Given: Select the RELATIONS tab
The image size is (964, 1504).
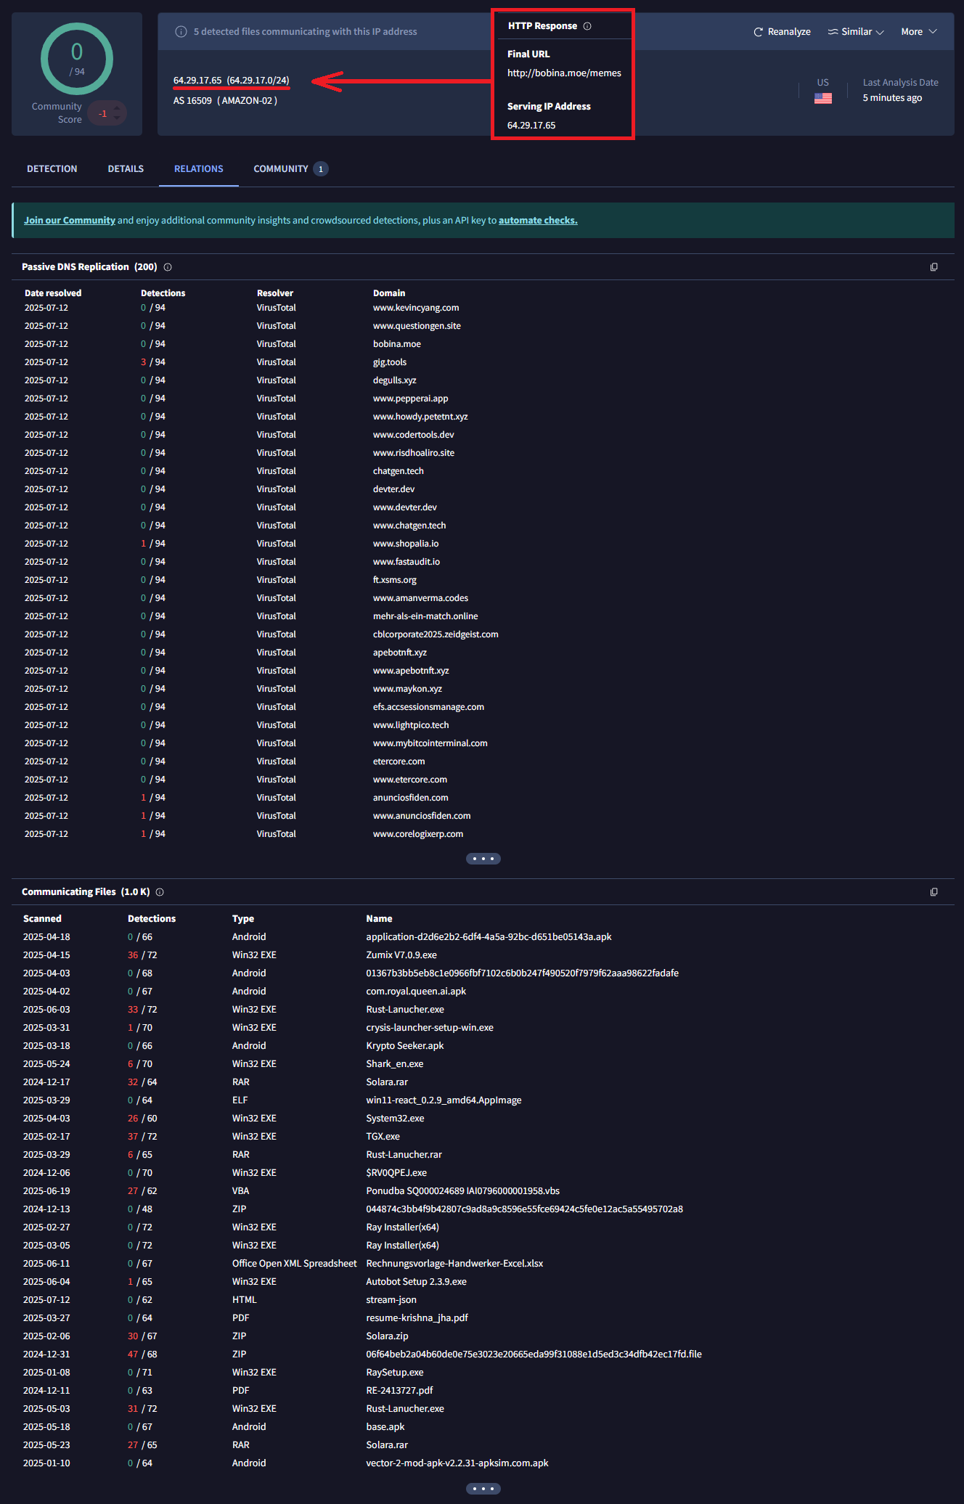Looking at the screenshot, I should [x=199, y=169].
